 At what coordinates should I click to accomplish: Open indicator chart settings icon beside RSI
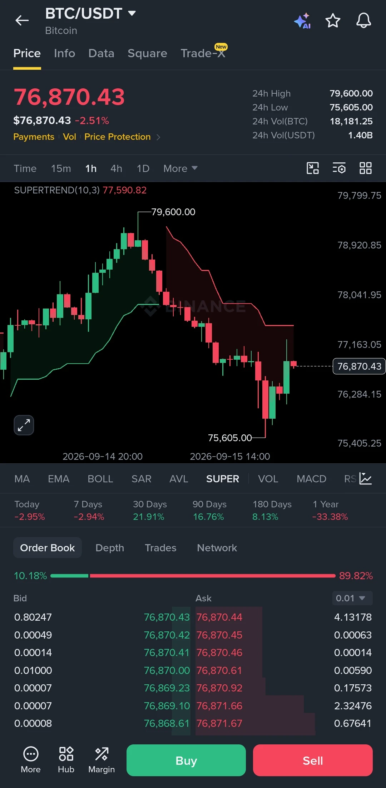point(366,479)
